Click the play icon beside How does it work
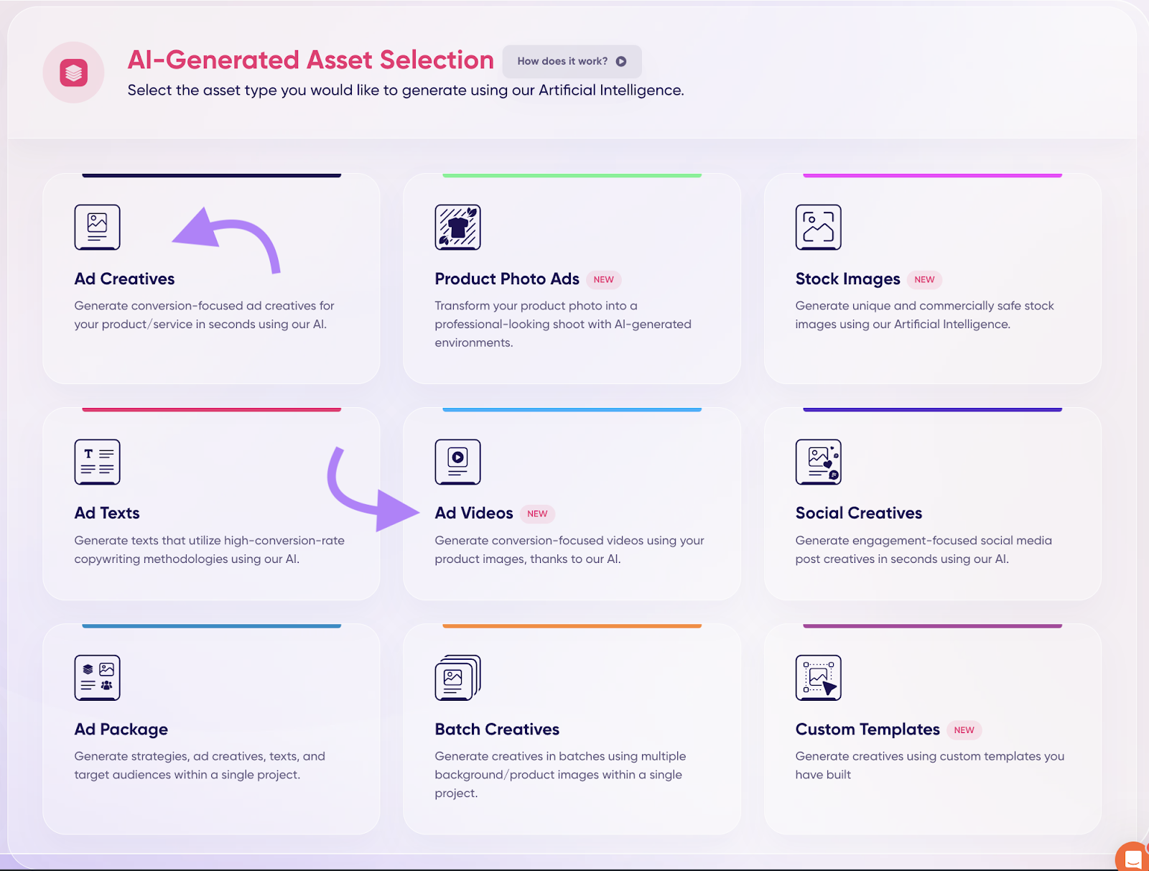The height and width of the screenshot is (871, 1149). (621, 62)
